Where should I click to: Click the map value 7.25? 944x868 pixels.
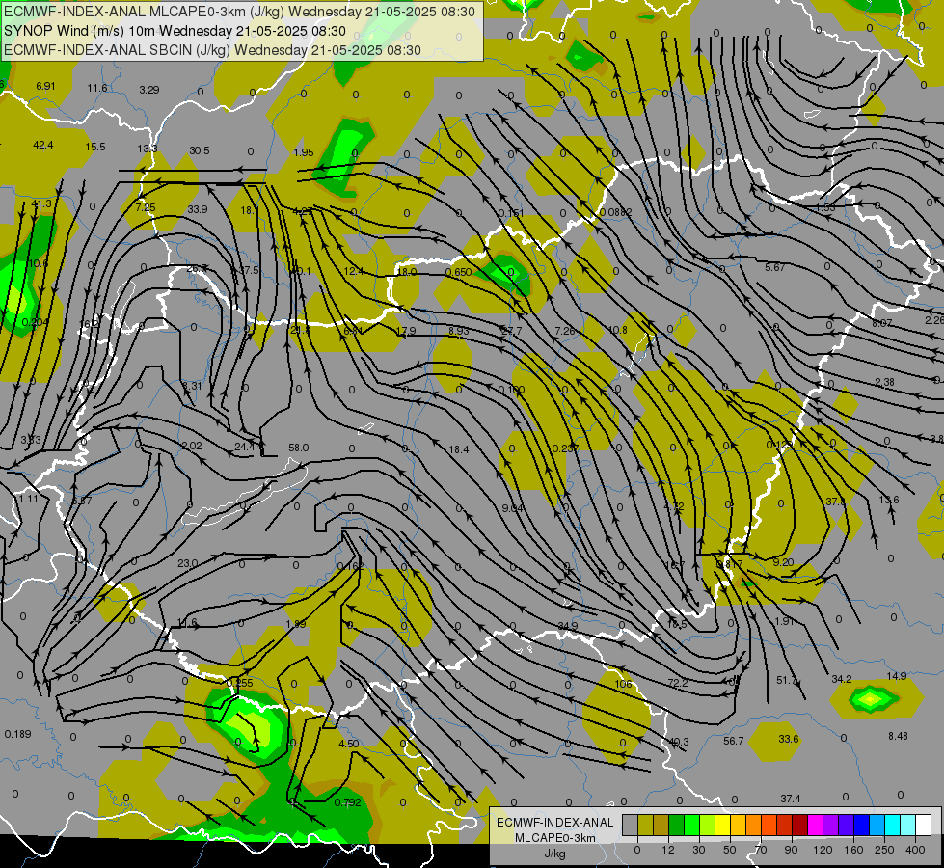coord(145,207)
